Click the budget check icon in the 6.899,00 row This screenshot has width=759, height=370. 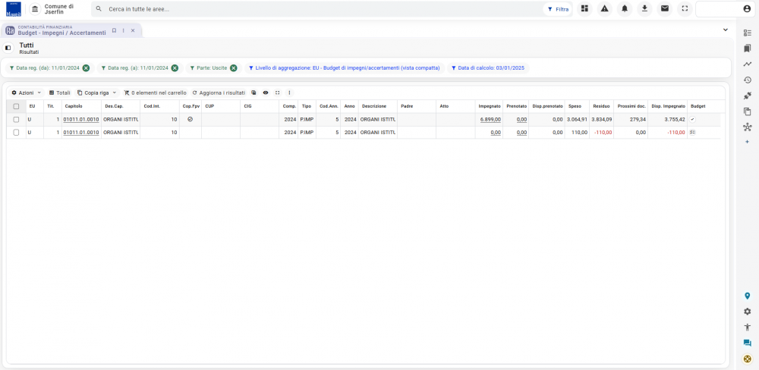point(692,120)
